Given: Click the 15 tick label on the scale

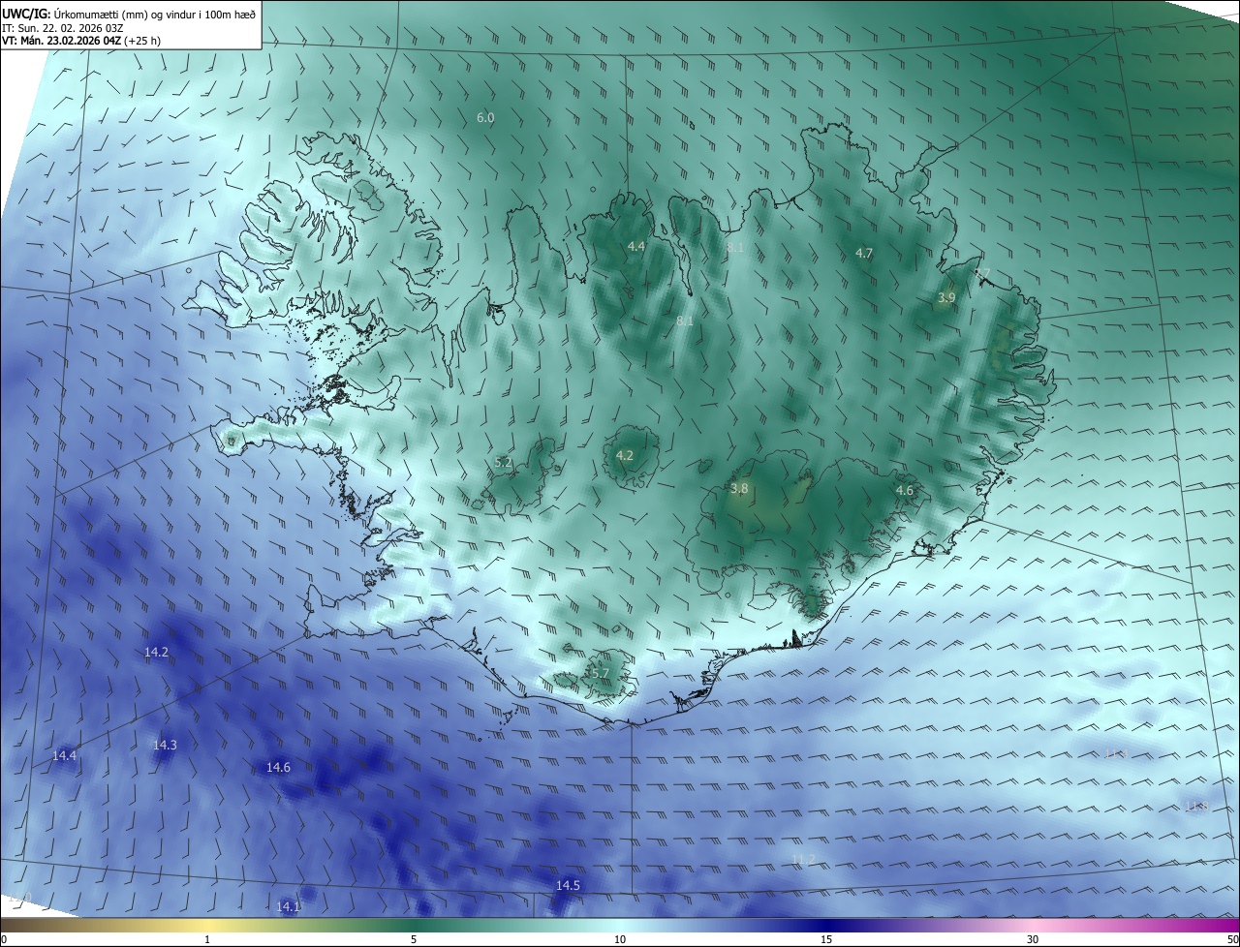Looking at the screenshot, I should [826, 939].
